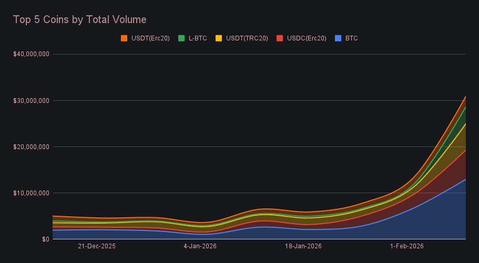Image resolution: width=479 pixels, height=263 pixels.
Task: Click the $30,000,000 y-axis label
Action: (x=30, y=100)
